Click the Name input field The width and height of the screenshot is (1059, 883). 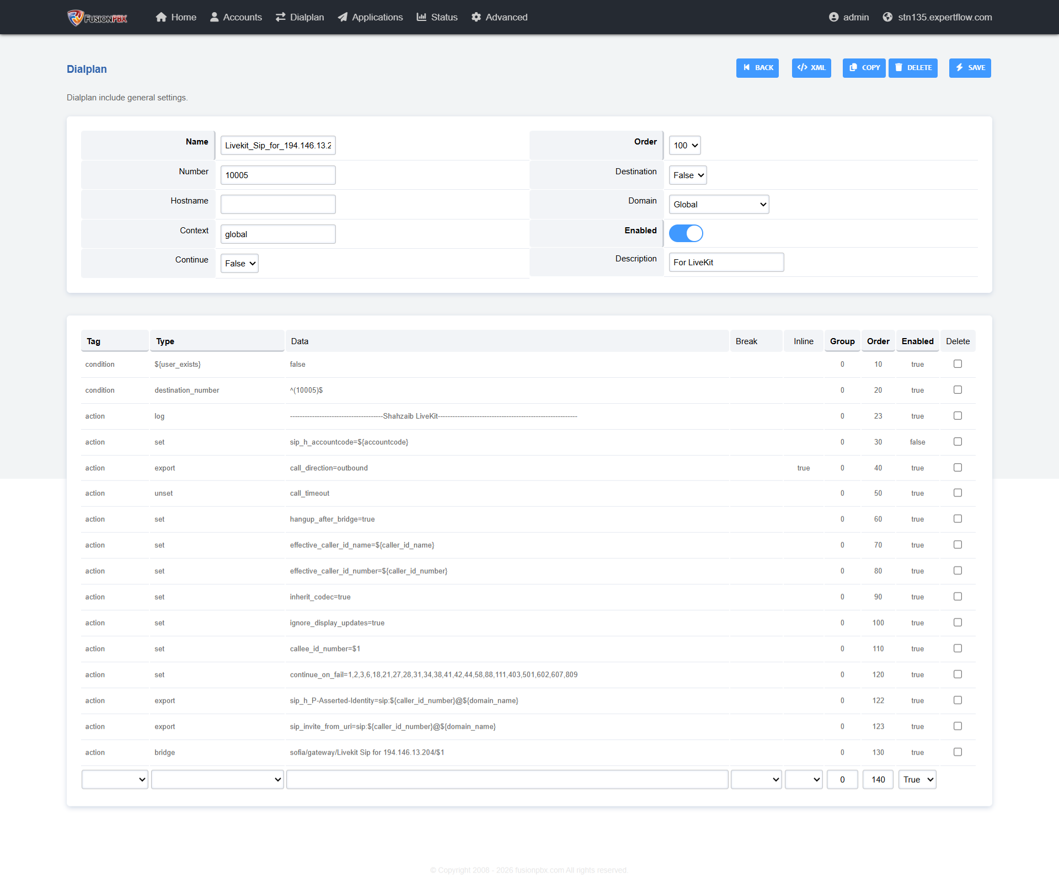(x=278, y=146)
